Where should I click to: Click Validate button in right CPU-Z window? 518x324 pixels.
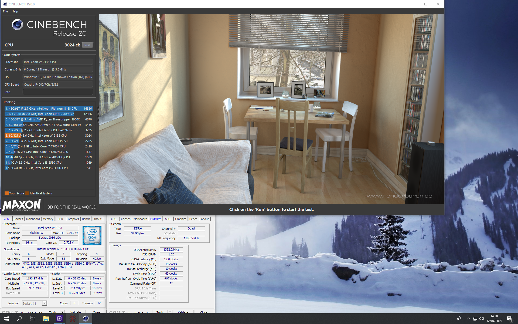tap(183, 312)
